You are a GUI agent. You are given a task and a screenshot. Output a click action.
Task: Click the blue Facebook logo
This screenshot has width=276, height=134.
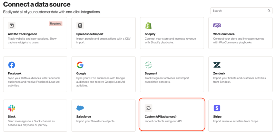12,65
